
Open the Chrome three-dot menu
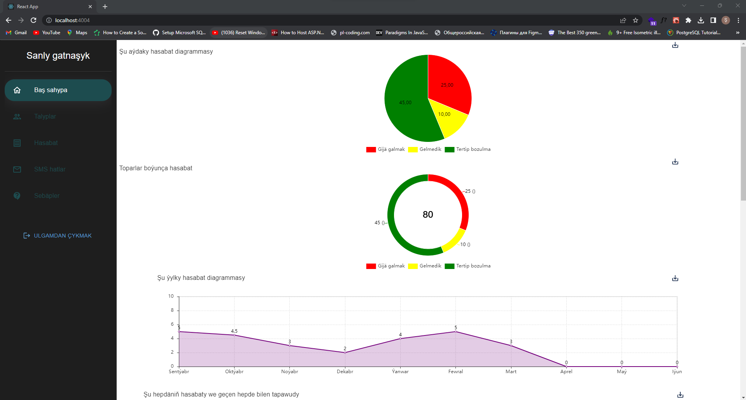738,20
